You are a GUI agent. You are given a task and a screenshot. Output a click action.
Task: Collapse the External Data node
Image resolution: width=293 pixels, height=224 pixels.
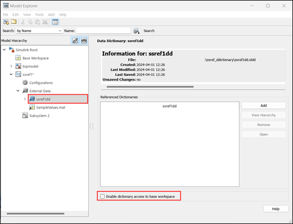[x=18, y=91]
